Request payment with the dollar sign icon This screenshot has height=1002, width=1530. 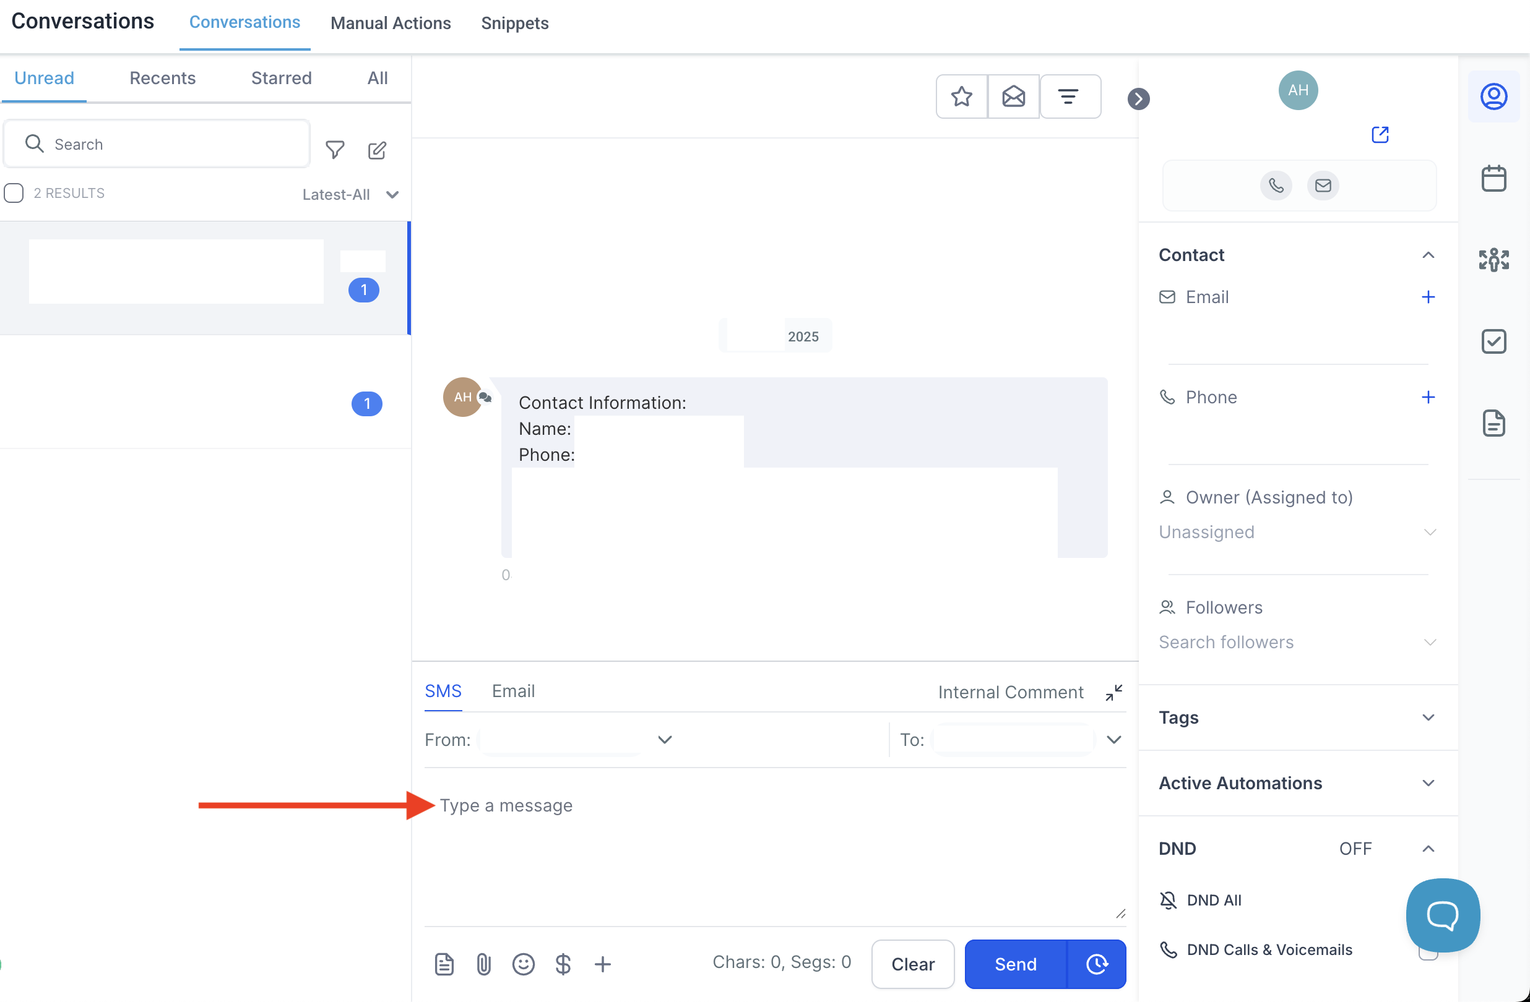[x=563, y=964]
